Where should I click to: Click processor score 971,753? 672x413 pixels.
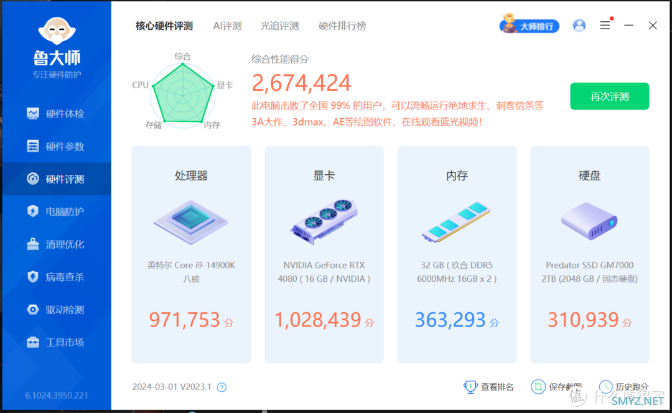click(185, 320)
